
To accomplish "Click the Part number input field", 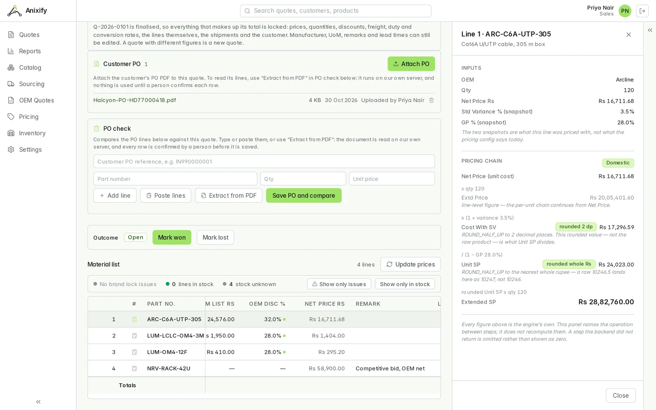I will point(175,179).
